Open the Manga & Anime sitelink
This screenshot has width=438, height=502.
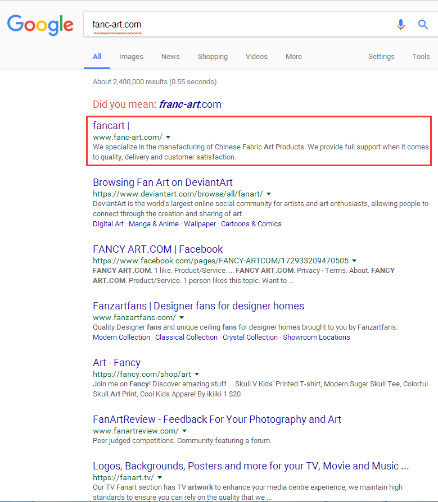(x=153, y=224)
